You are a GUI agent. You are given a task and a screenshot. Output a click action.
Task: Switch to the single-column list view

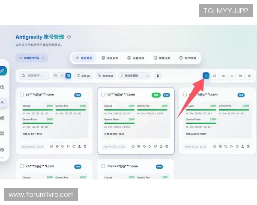click(55, 76)
